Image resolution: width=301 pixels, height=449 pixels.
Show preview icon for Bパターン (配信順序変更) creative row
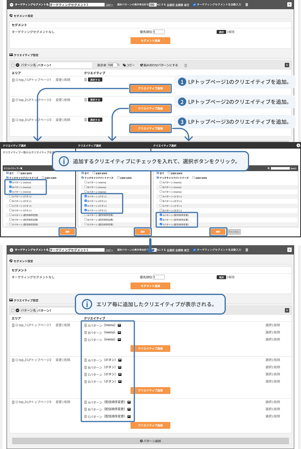[129, 409]
